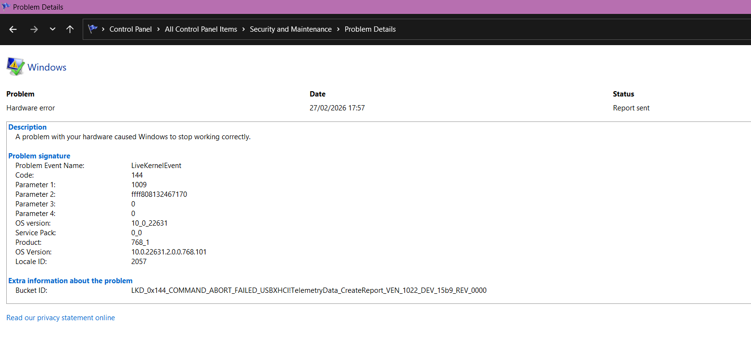Select OS version value 10_0_22631
Viewport: 751px width, 349px height.
(x=150, y=223)
